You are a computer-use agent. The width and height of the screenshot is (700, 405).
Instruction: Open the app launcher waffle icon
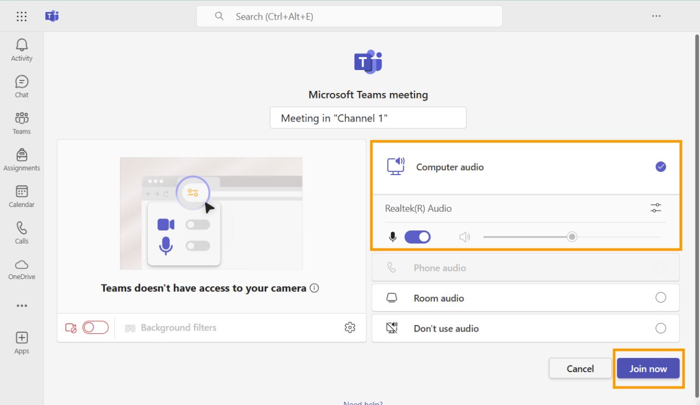[x=22, y=16]
